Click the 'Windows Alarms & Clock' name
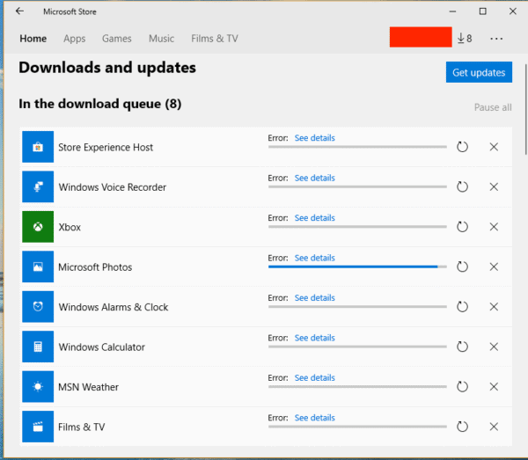The height and width of the screenshot is (460, 528). tap(114, 307)
